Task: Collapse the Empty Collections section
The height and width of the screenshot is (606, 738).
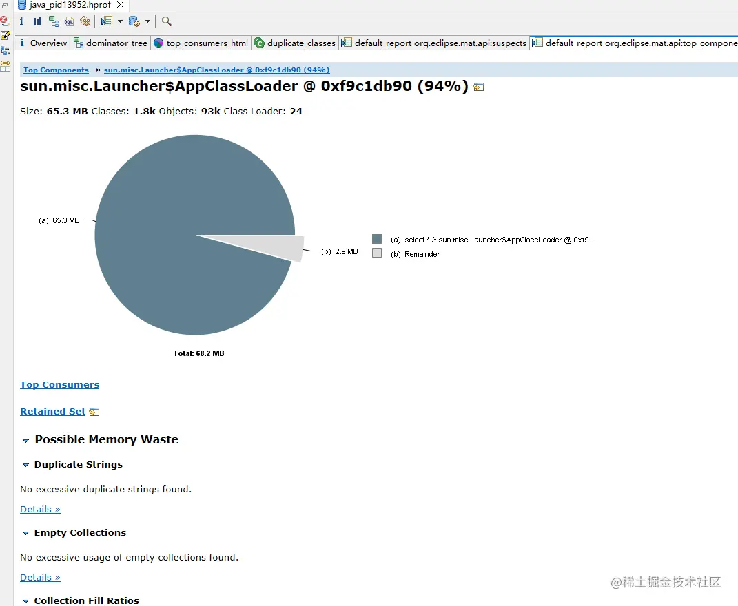Action: pos(25,533)
